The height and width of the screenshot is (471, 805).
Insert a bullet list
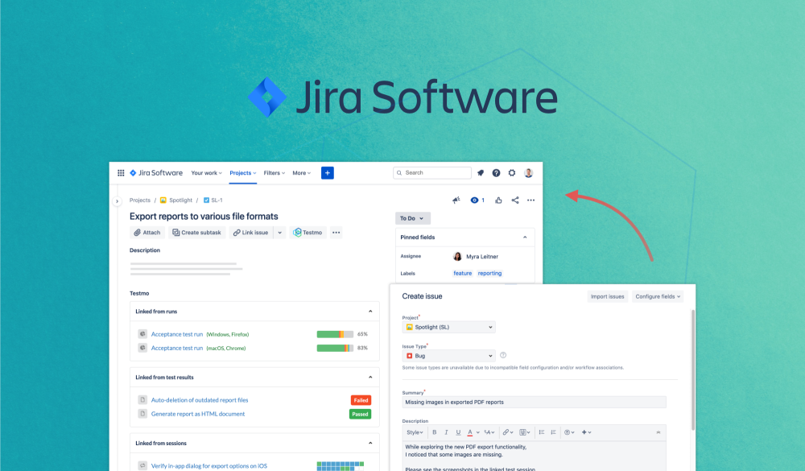541,432
